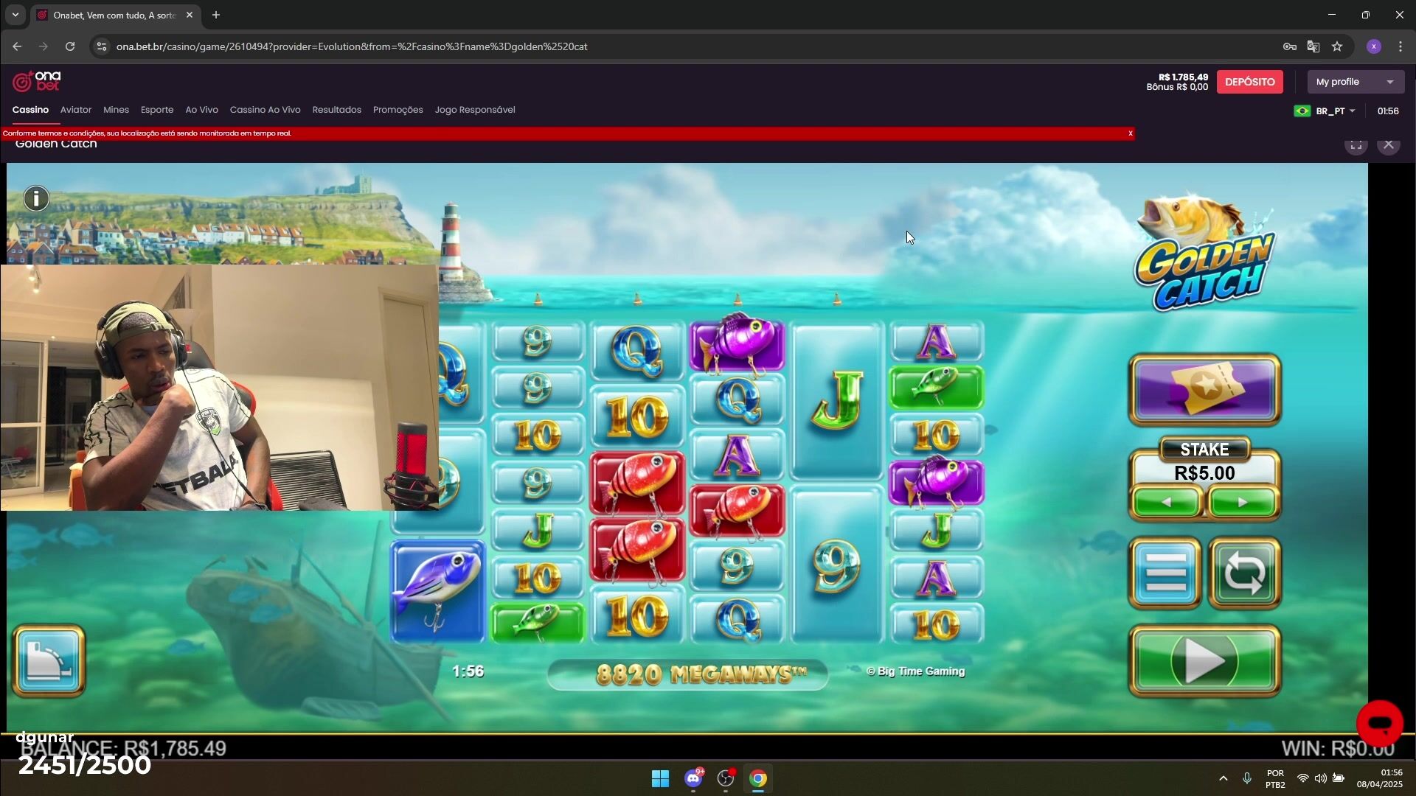
Task: Open the taskbar clock and date
Action: click(x=1380, y=779)
